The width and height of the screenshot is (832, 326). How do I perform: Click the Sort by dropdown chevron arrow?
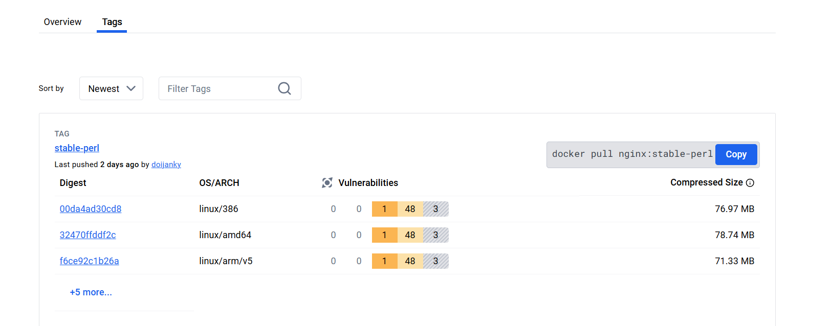point(131,88)
